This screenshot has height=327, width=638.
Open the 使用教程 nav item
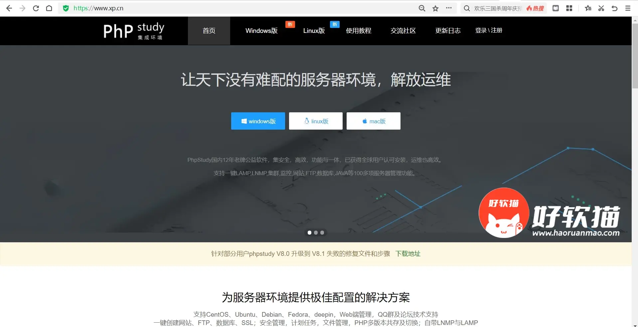click(x=359, y=31)
